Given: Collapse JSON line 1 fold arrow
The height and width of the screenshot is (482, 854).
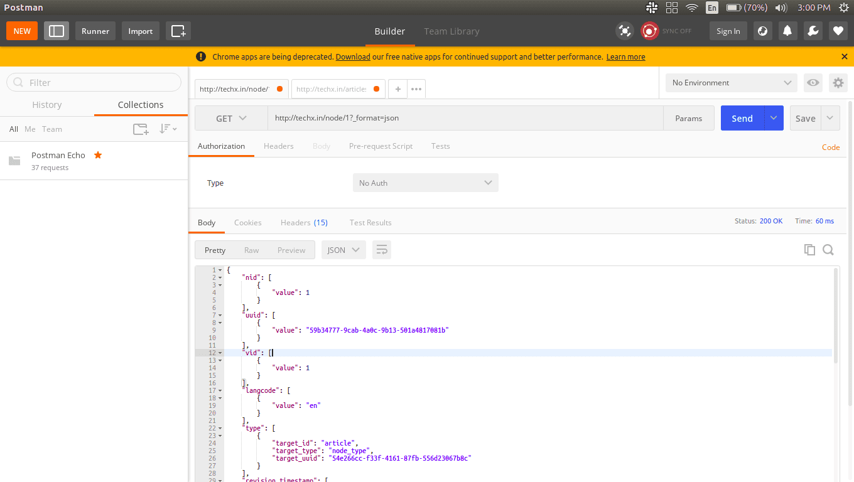Looking at the screenshot, I should pos(220,270).
